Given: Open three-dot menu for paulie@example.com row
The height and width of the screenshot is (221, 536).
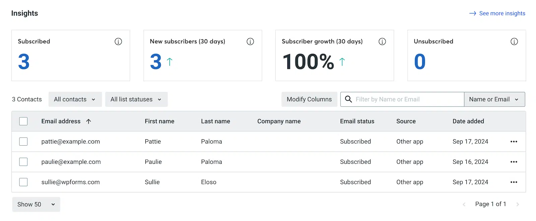Looking at the screenshot, I should (x=514, y=162).
